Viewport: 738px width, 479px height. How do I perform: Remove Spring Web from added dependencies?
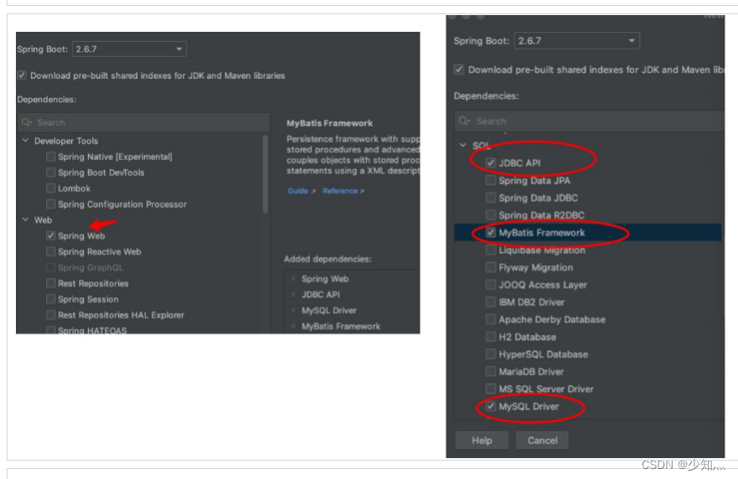coord(293,279)
